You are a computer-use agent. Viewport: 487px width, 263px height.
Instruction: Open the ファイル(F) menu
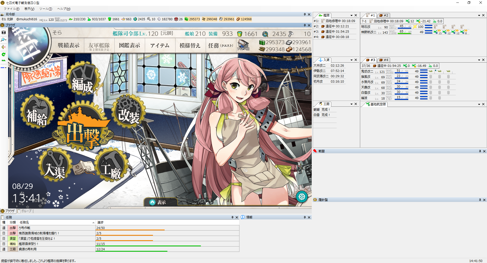[x=12, y=9]
